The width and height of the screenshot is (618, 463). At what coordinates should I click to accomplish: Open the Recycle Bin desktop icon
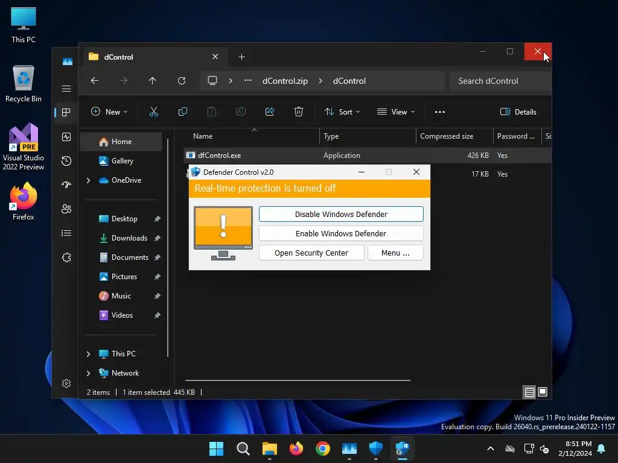coord(24,84)
